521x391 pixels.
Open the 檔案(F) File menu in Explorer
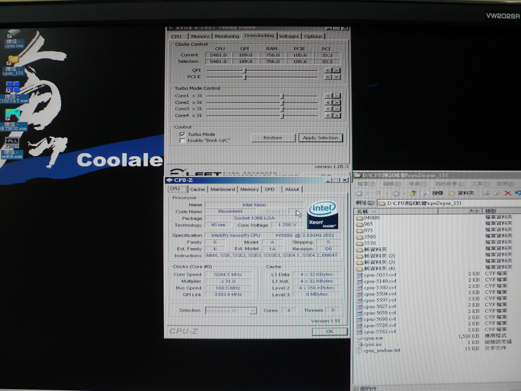366,184
